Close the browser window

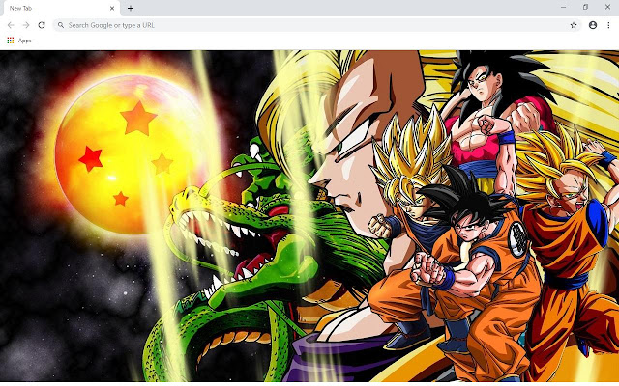[x=607, y=7]
